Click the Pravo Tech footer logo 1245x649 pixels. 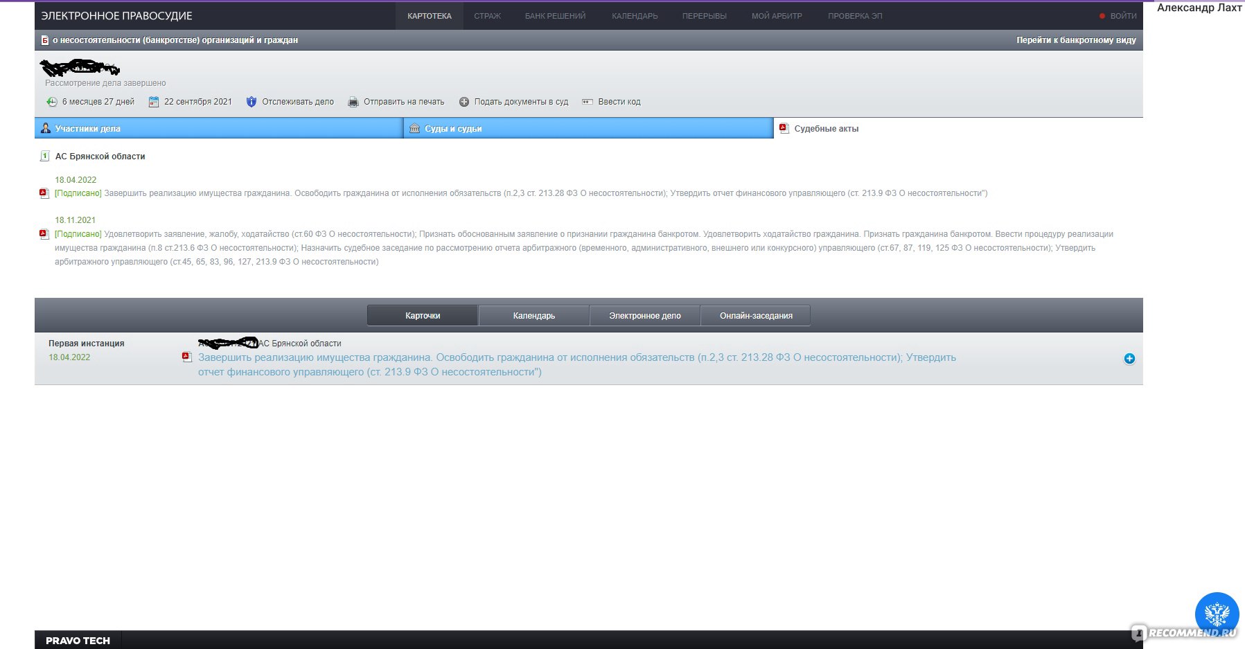tap(78, 641)
